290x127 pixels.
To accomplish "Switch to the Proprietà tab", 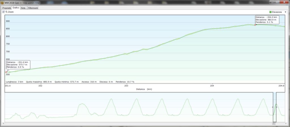I will tap(7, 8).
